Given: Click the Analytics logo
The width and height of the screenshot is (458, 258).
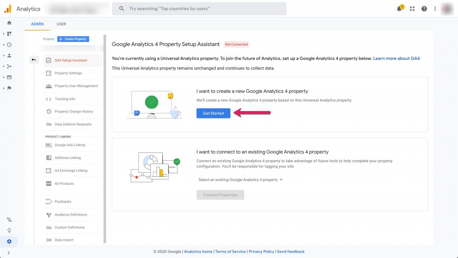Looking at the screenshot, I should (8, 9).
